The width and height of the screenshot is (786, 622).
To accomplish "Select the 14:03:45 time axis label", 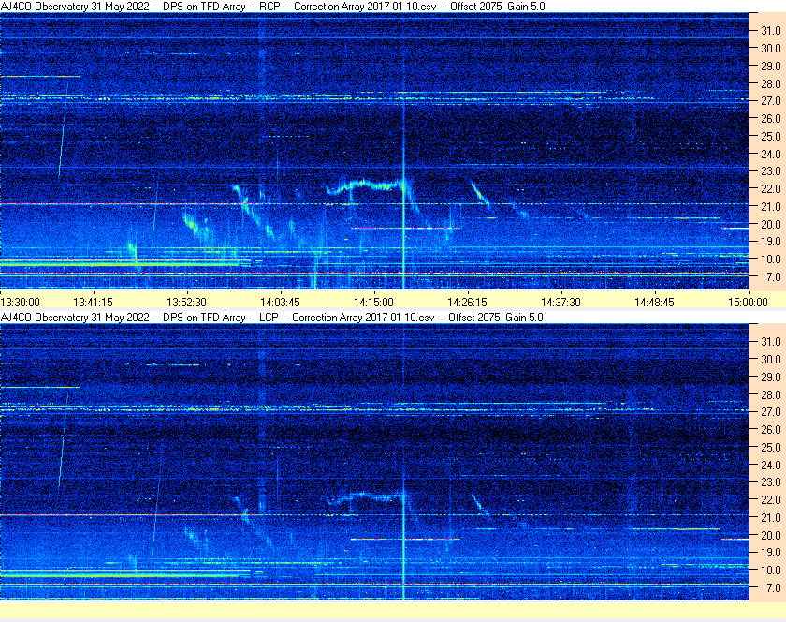I will click(280, 303).
